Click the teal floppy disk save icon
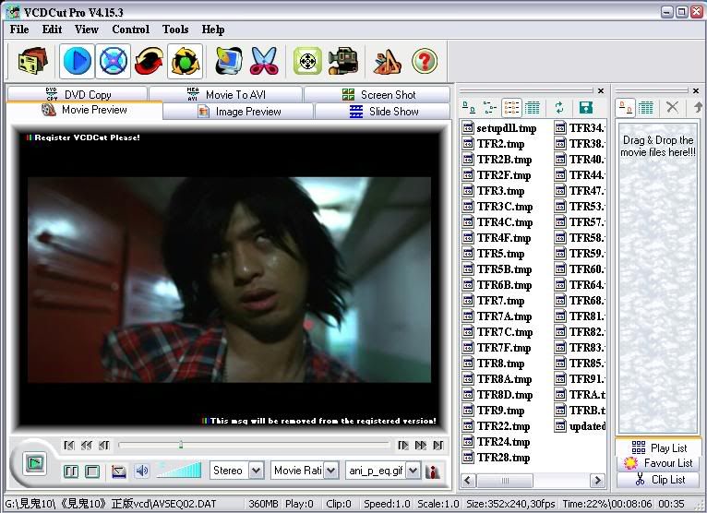Viewport: 707px width, 513px height. tap(586, 107)
